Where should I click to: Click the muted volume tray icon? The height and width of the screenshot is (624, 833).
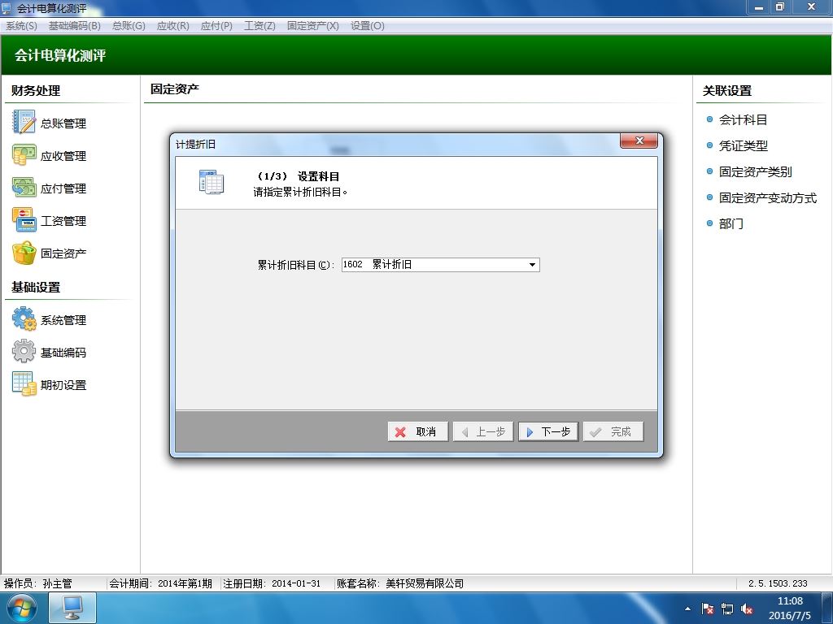pyautogui.click(x=747, y=609)
